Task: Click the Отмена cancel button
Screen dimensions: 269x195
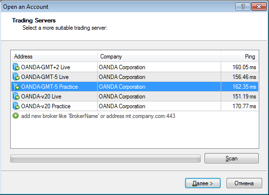Action: pos(244,183)
